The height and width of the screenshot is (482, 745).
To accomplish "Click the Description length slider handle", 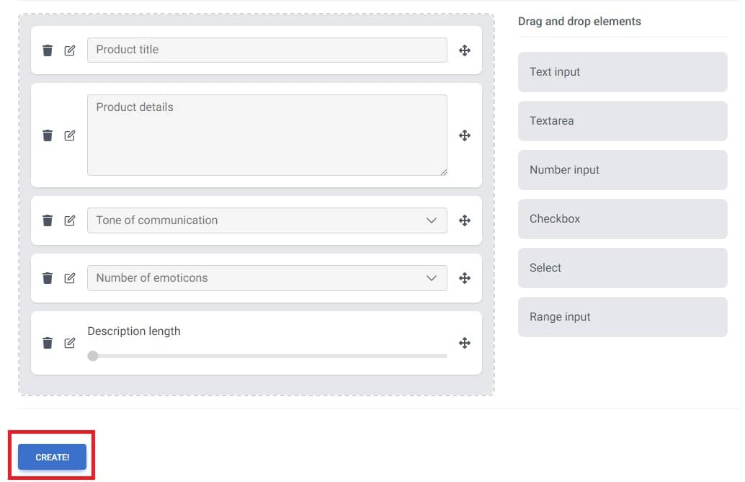I will pyautogui.click(x=93, y=356).
